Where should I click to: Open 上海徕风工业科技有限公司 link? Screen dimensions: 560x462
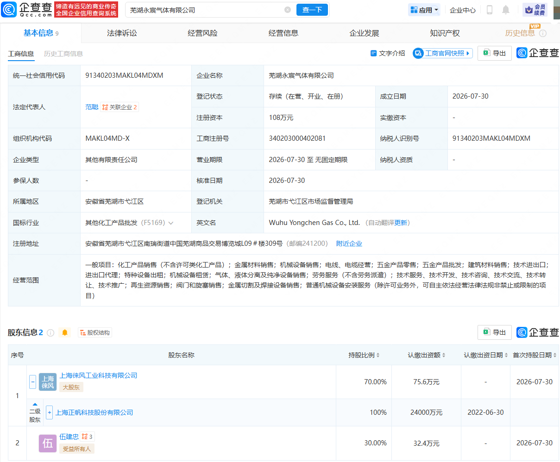99,375
